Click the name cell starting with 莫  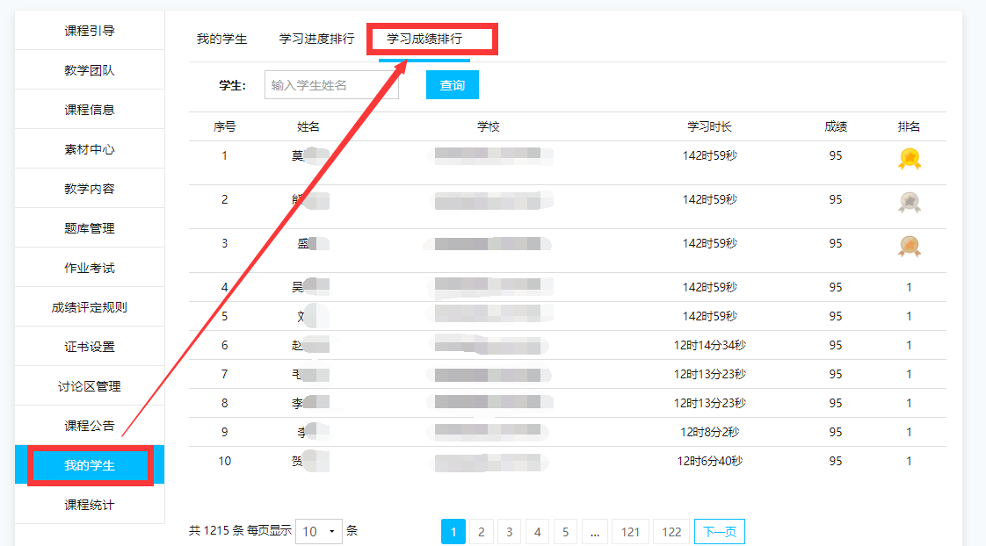[x=310, y=155]
